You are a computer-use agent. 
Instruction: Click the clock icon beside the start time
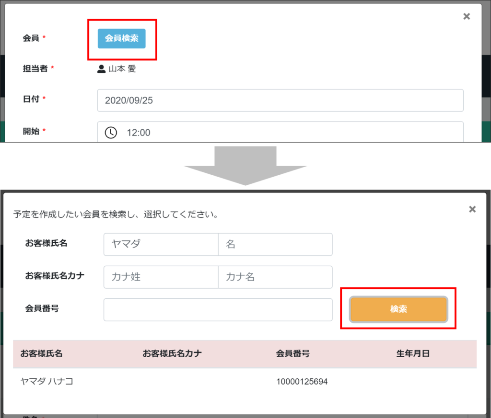pos(110,132)
